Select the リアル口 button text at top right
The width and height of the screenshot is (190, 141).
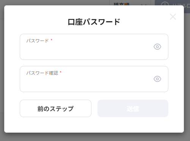click(181, 5)
